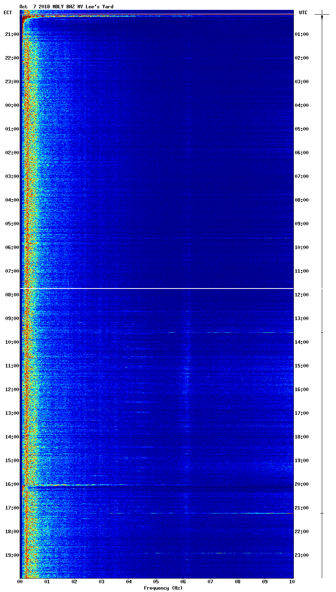Click the "Frequency (Hz)" axis title

point(163,588)
